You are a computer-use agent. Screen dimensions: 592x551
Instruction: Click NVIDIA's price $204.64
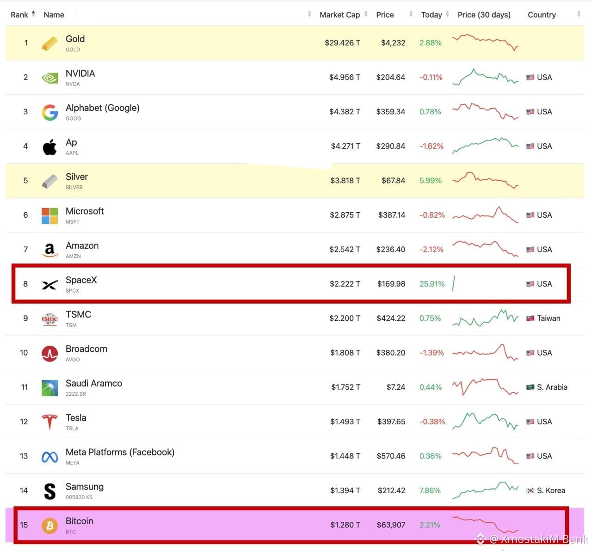391,77
